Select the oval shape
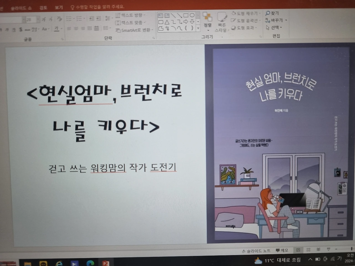355x266 pixels. click(192, 15)
